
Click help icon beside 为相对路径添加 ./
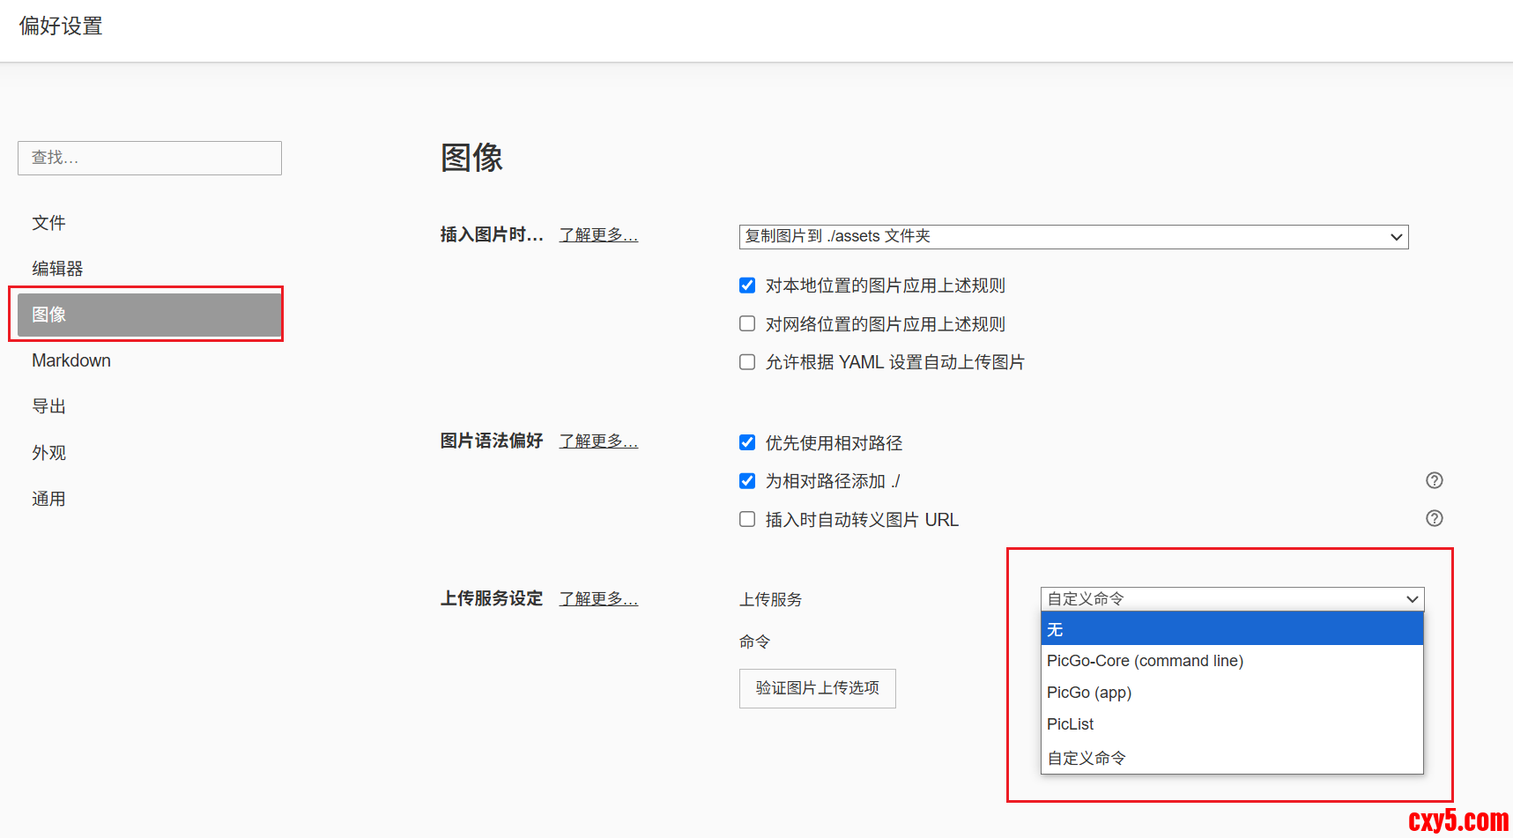[1434, 480]
